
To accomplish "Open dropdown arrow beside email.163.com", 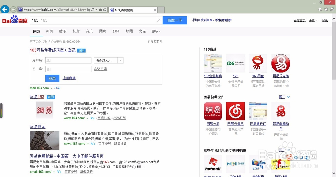I will click(54, 172).
